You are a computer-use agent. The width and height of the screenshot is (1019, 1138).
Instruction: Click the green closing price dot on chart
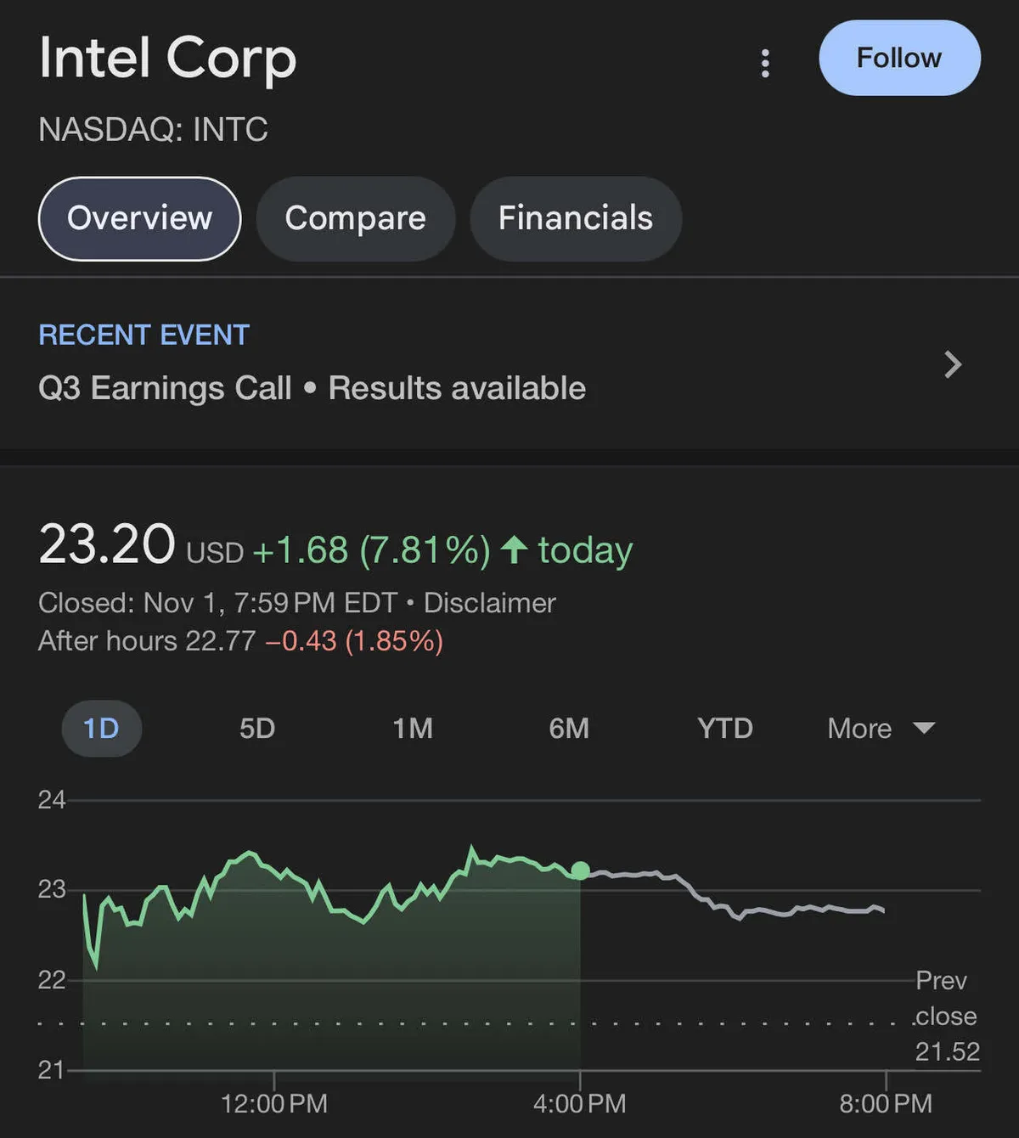581,870
